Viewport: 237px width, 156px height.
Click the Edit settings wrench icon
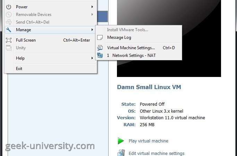coord(121,153)
